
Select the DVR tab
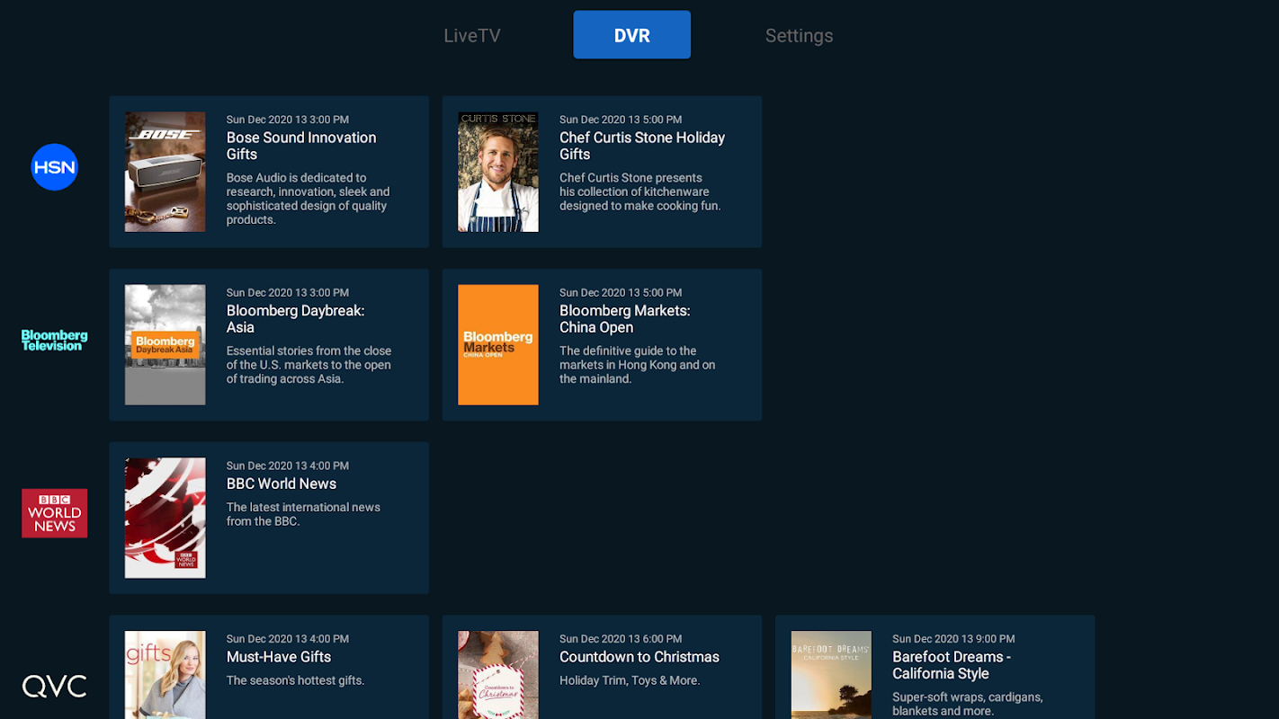pyautogui.click(x=631, y=35)
